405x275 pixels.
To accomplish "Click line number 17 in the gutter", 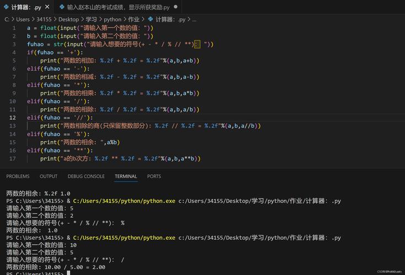I will 12,158.
